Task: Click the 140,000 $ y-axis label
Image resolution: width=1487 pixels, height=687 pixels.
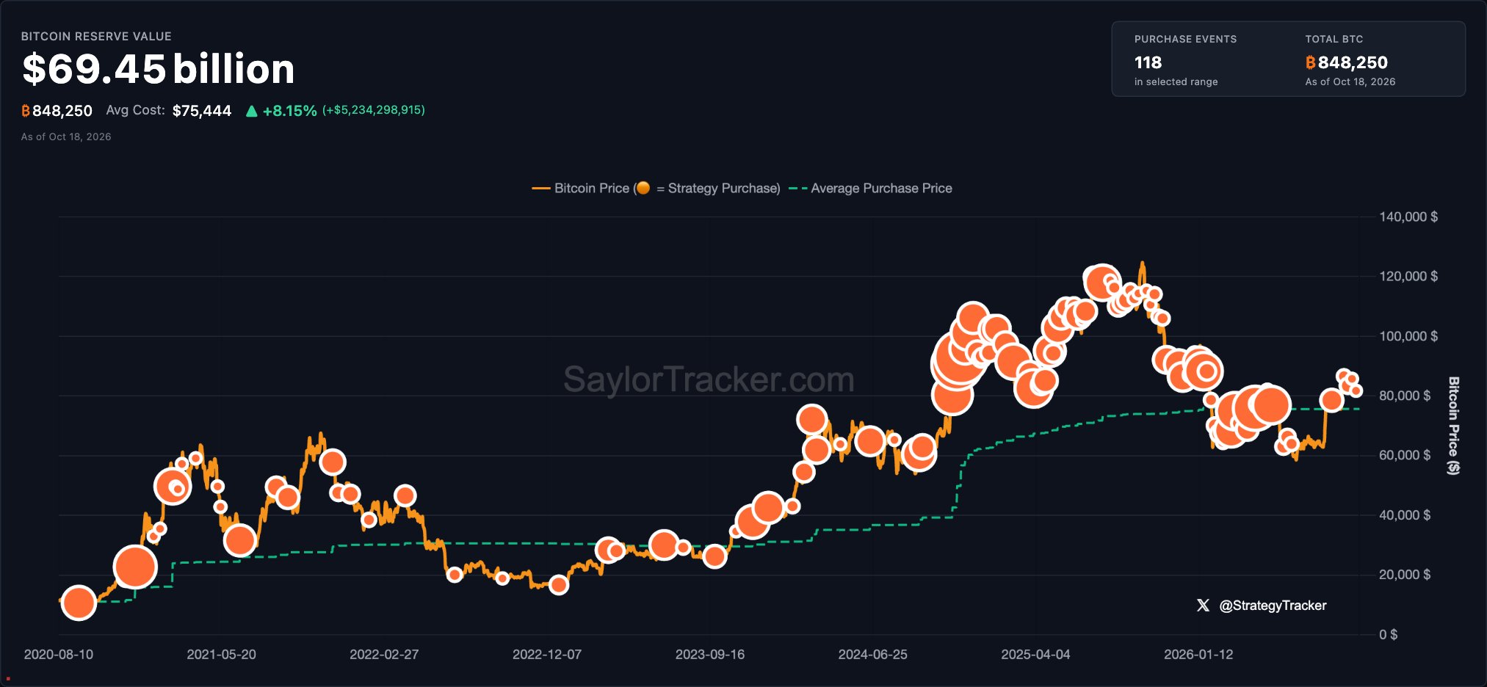Action: click(1408, 217)
